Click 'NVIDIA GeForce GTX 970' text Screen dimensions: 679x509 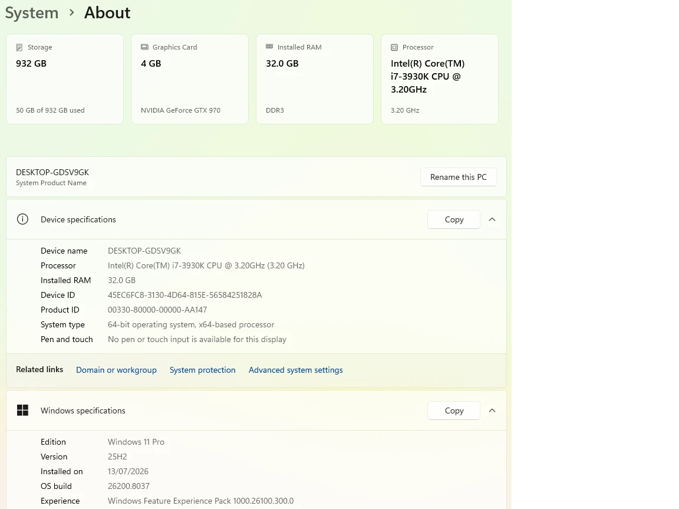[x=180, y=110]
